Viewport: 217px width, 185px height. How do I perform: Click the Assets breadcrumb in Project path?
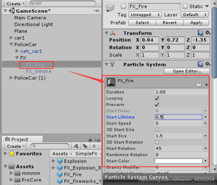pyautogui.click(x=60, y=154)
